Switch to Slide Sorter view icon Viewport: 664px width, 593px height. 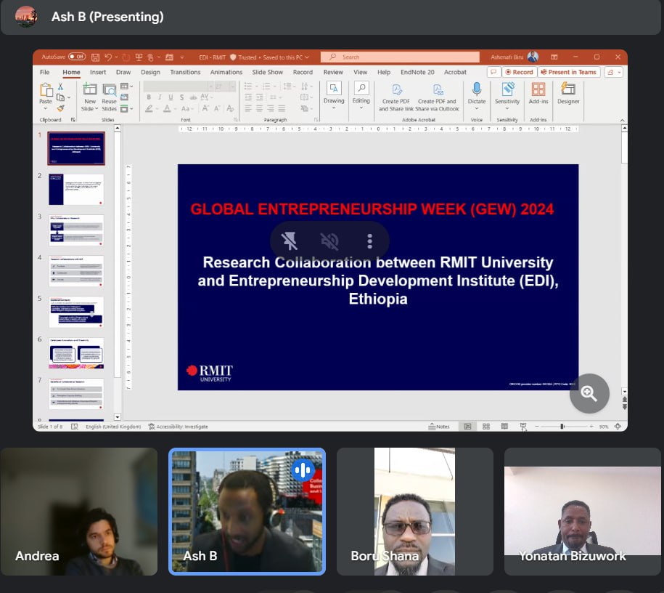click(486, 427)
